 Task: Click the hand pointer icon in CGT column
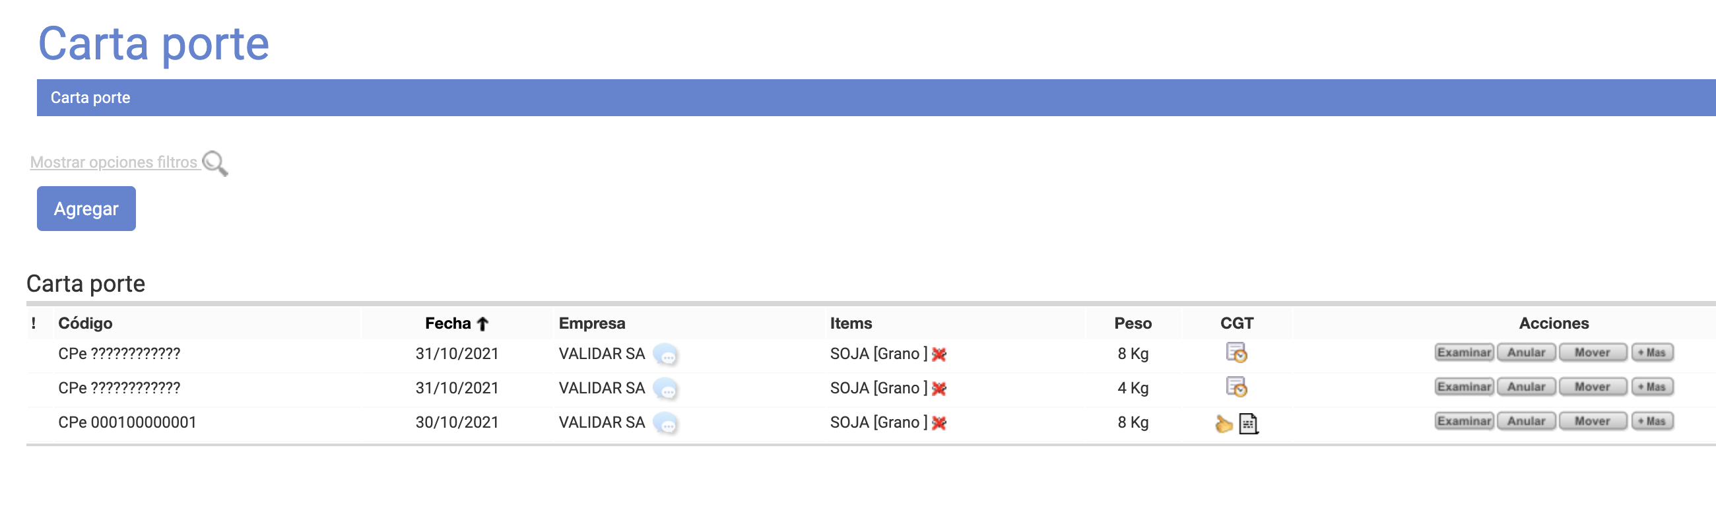click(x=1224, y=424)
